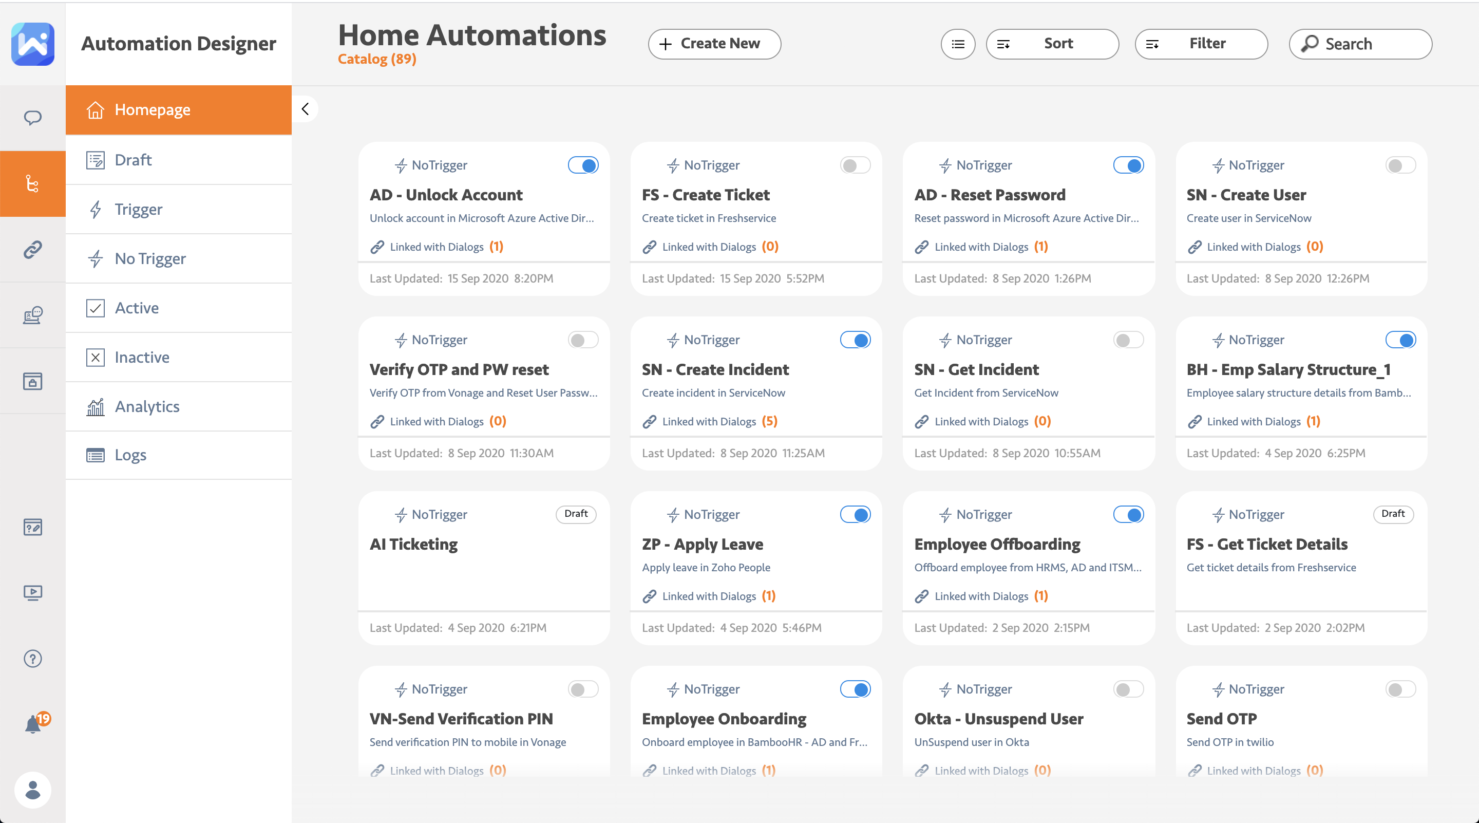1479x823 pixels.
Task: Click the video tutorial screen icon
Action: point(33,592)
